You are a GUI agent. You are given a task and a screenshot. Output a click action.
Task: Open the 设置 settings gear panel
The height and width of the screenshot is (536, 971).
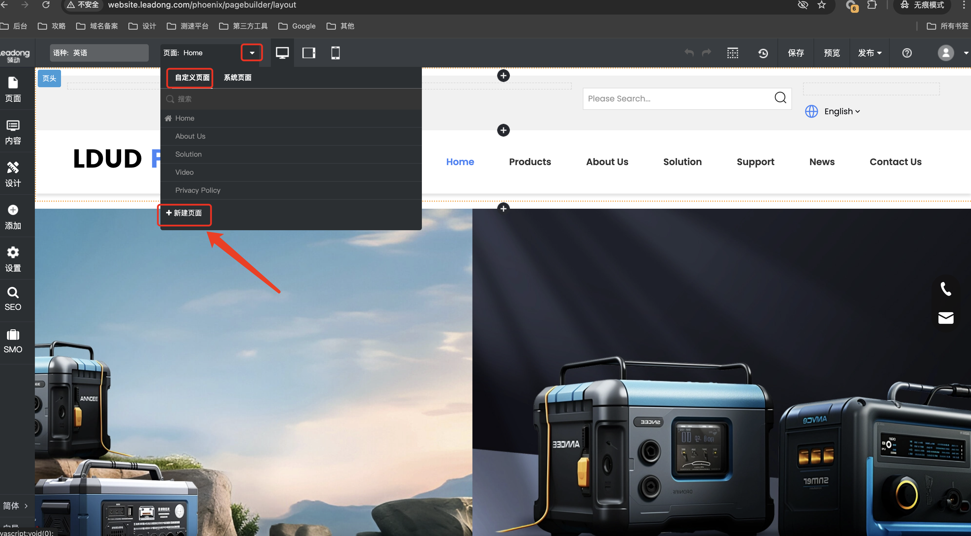click(13, 259)
